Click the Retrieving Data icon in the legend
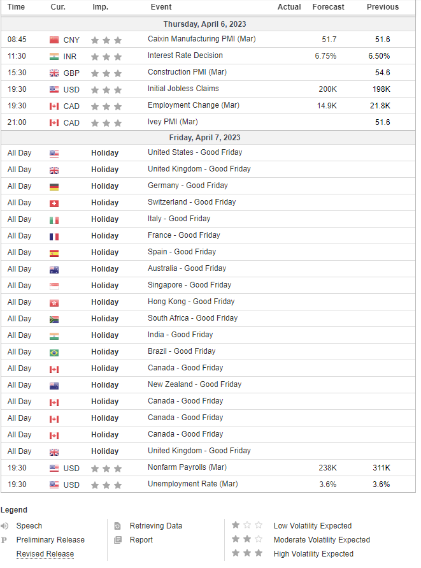 [118, 526]
